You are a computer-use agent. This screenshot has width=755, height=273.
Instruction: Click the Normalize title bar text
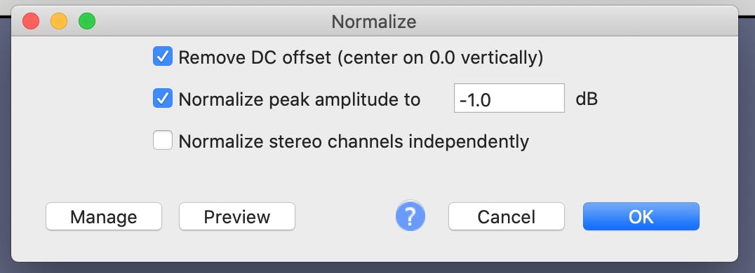click(374, 22)
